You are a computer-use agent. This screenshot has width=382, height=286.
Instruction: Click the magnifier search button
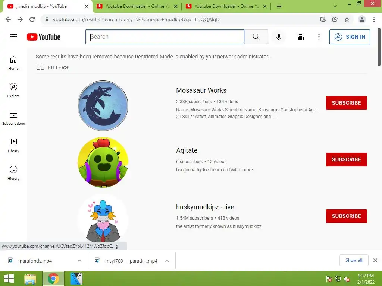(x=256, y=37)
